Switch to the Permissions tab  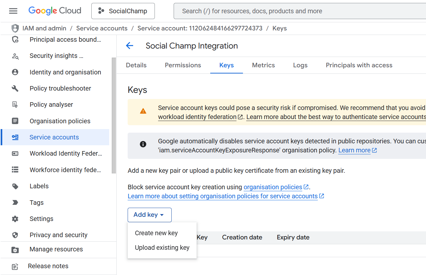coord(183,65)
